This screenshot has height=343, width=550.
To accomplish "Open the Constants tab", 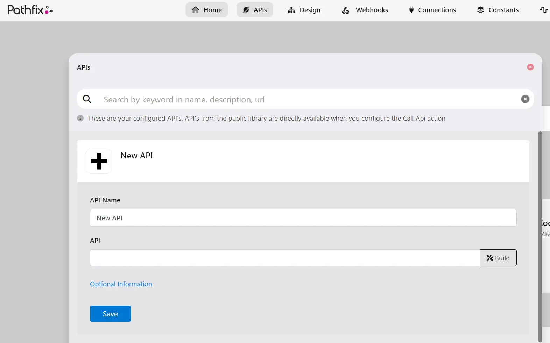I will 498,10.
